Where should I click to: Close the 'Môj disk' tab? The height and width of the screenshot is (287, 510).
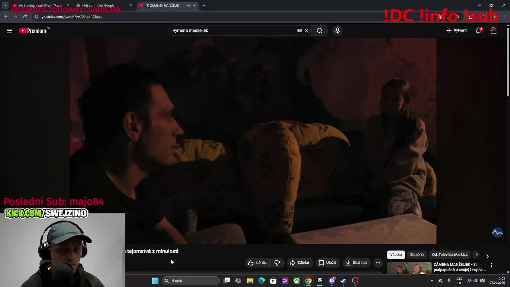[131, 6]
